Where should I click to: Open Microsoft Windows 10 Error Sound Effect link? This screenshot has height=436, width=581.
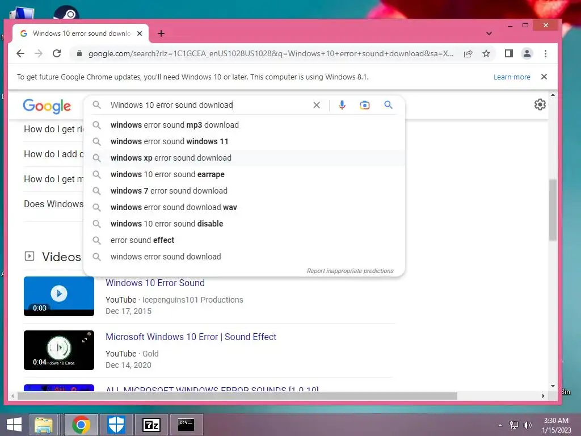point(191,337)
